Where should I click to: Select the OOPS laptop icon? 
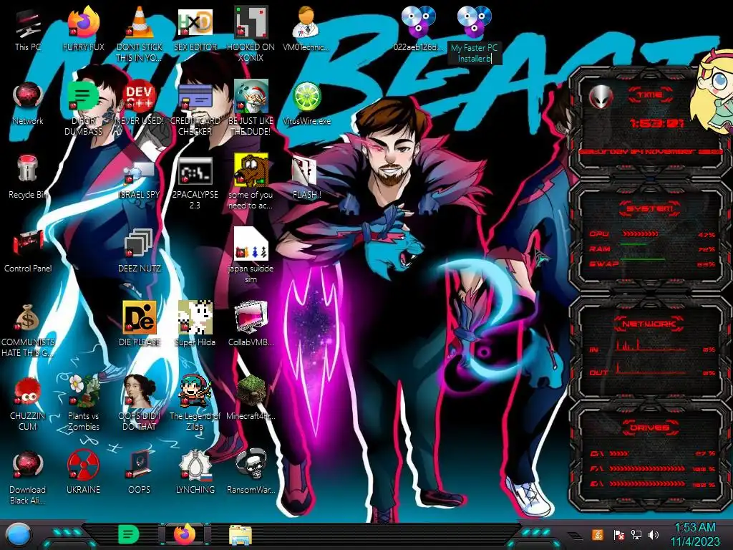click(x=140, y=473)
